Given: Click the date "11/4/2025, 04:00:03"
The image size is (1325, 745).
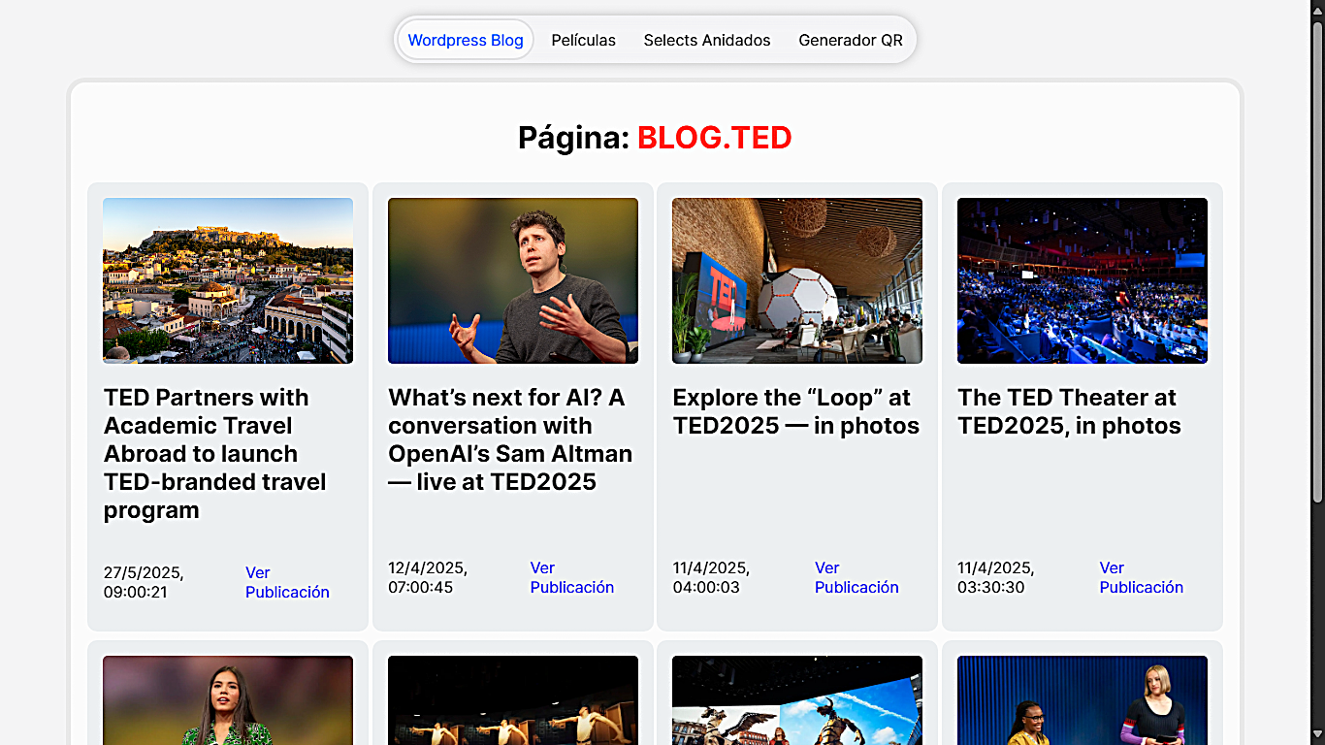Looking at the screenshot, I should (x=711, y=577).
